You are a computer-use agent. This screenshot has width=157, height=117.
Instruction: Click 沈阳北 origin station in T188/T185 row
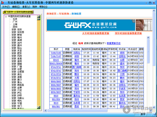(77, 53)
